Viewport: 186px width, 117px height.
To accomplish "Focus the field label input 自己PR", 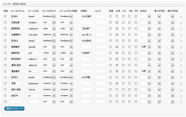I will pyautogui.click(x=16, y=96).
